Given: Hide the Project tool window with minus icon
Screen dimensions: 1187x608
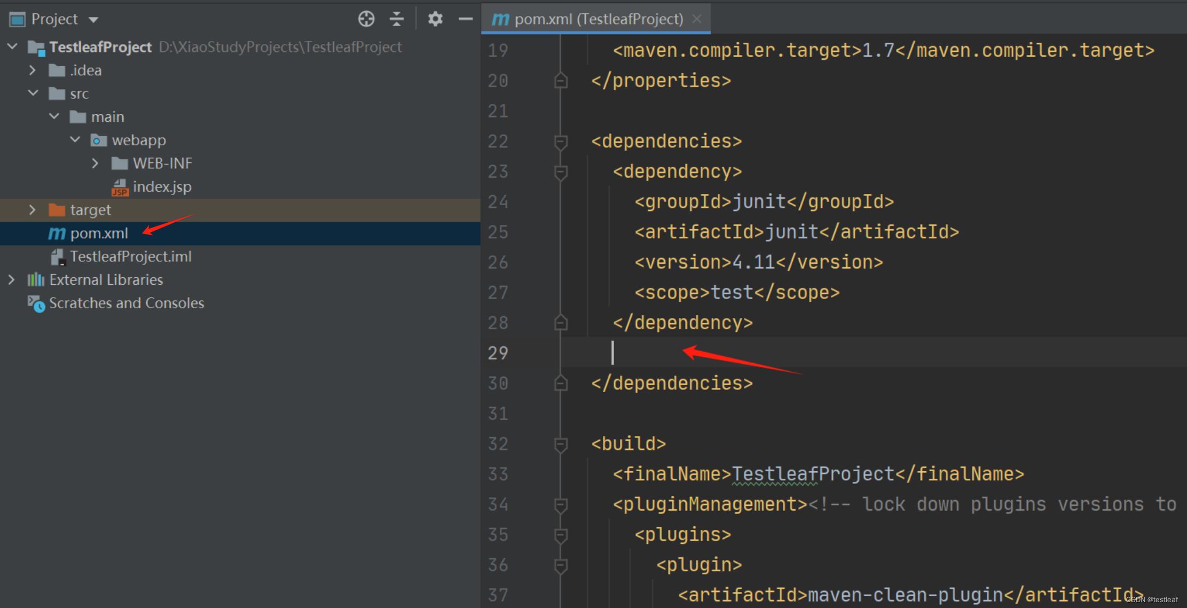Looking at the screenshot, I should (x=466, y=19).
